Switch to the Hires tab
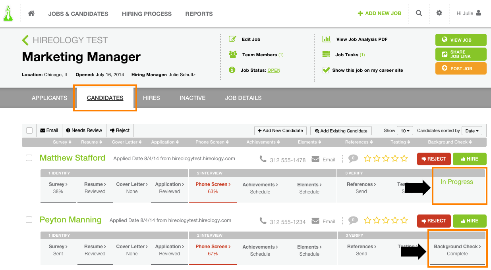 pyautogui.click(x=151, y=98)
